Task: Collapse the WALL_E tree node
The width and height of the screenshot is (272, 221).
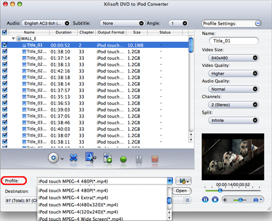Action: pyautogui.click(x=13, y=39)
